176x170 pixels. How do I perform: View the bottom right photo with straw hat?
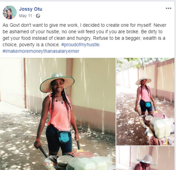click(145, 158)
